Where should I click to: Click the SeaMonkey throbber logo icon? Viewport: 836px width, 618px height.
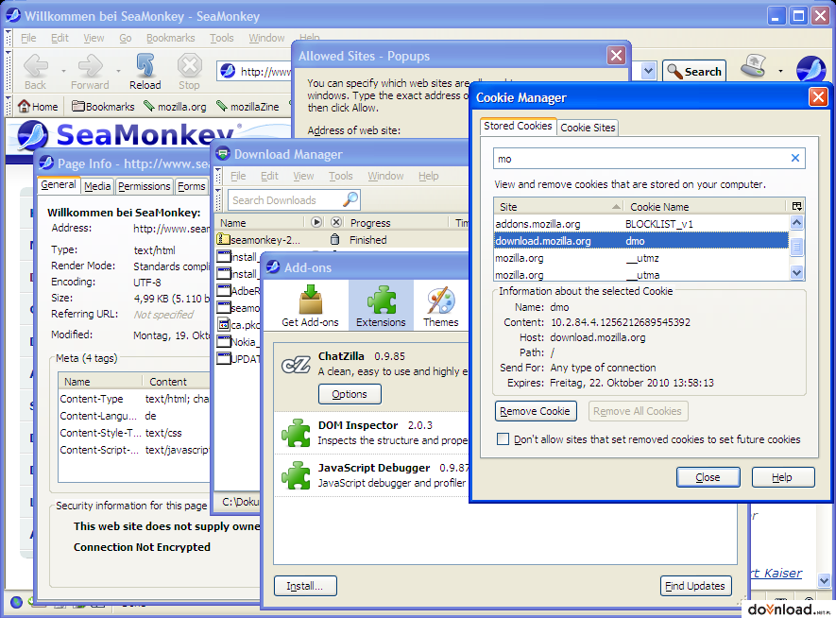tap(810, 70)
